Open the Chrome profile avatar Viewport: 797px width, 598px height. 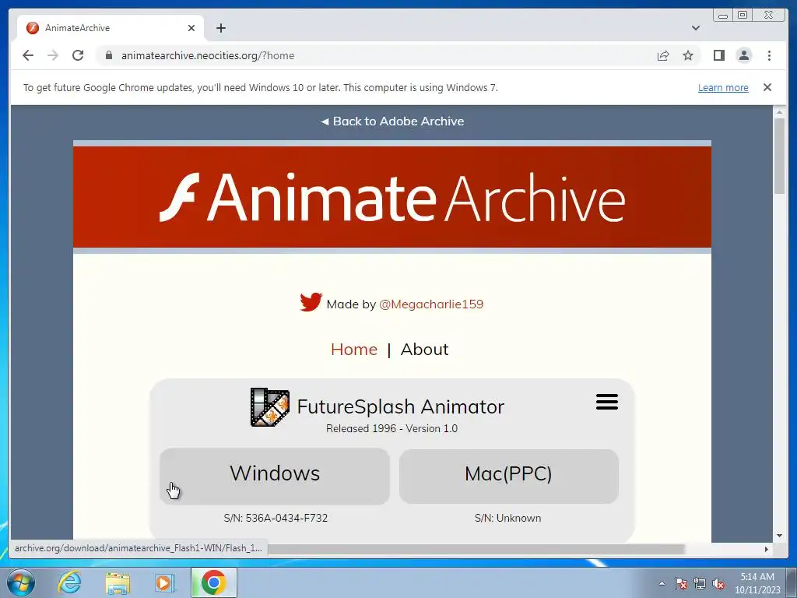tap(743, 55)
